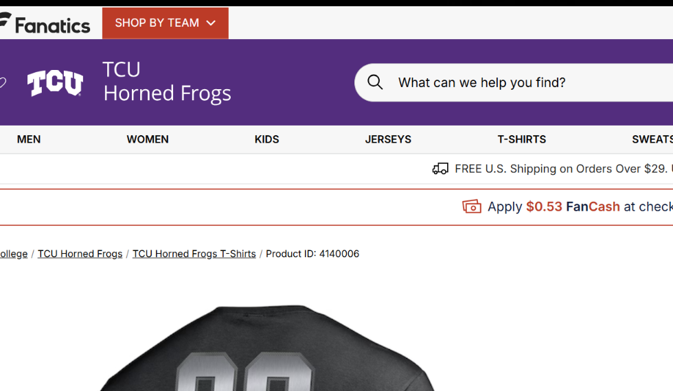Click the FanCash money icon

pyautogui.click(x=472, y=206)
